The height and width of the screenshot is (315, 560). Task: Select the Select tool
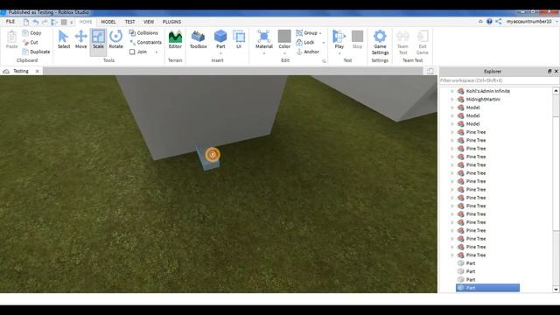pos(64,39)
